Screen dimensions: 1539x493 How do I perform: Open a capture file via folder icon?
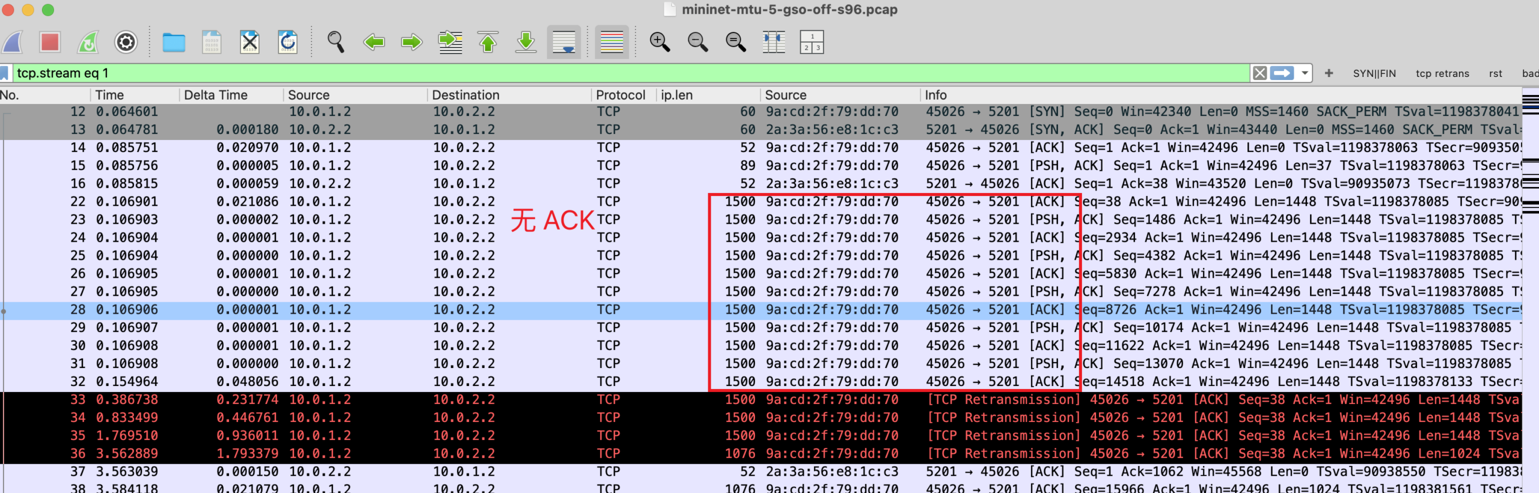click(174, 43)
